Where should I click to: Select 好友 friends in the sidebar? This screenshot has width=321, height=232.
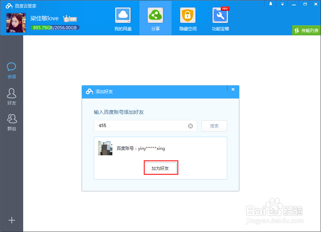(11, 97)
